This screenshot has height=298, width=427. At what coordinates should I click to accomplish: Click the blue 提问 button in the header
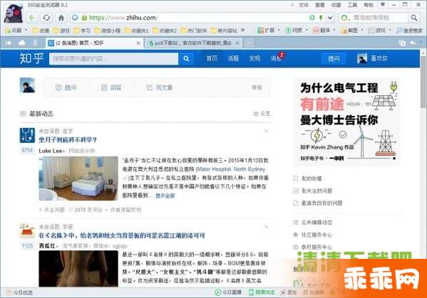click(334, 58)
